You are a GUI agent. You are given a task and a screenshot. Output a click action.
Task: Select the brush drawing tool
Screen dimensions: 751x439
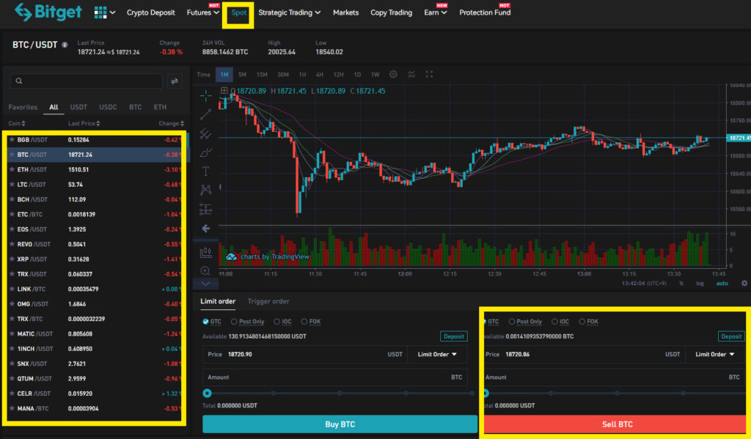[205, 152]
